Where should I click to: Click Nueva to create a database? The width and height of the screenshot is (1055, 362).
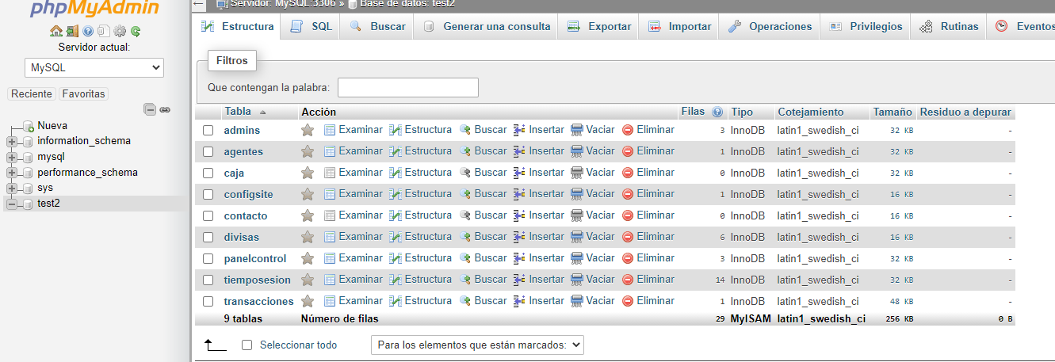(52, 125)
